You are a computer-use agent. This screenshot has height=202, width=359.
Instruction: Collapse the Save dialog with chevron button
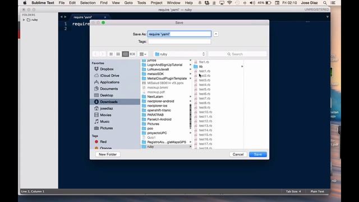point(215,34)
